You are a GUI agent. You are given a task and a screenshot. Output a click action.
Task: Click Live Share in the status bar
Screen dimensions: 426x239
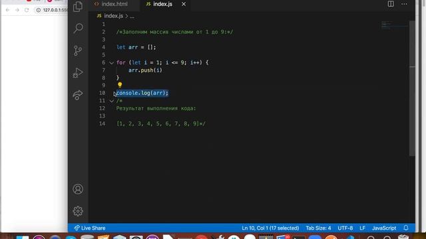coord(90,228)
